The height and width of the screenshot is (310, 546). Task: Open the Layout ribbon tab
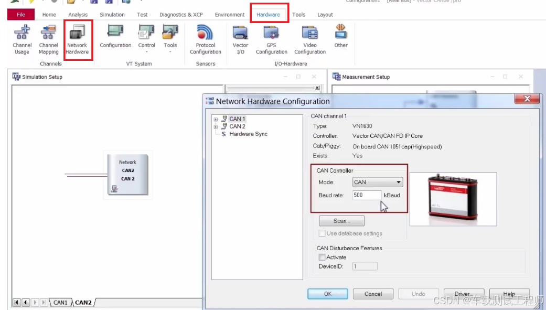pyautogui.click(x=325, y=15)
